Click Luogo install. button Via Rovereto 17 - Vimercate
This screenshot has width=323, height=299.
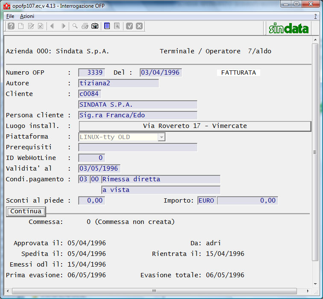point(195,126)
